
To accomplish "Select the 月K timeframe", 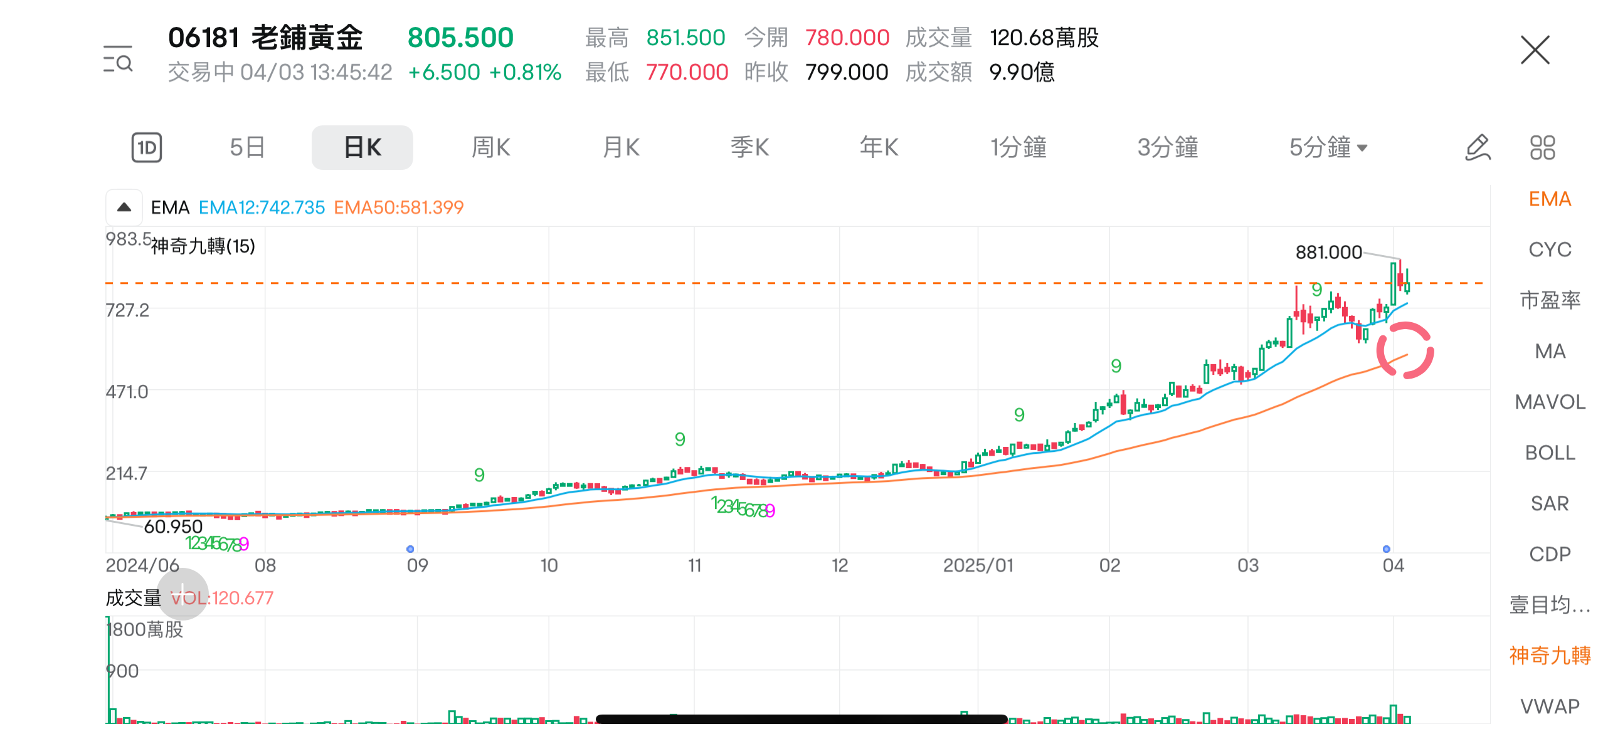I will tap(620, 147).
